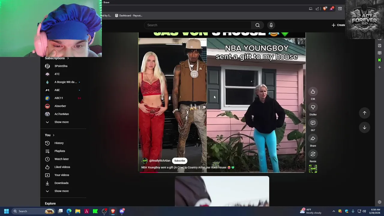Open the Create menu
Viewport: 384px width, 216px height.
click(x=338, y=25)
